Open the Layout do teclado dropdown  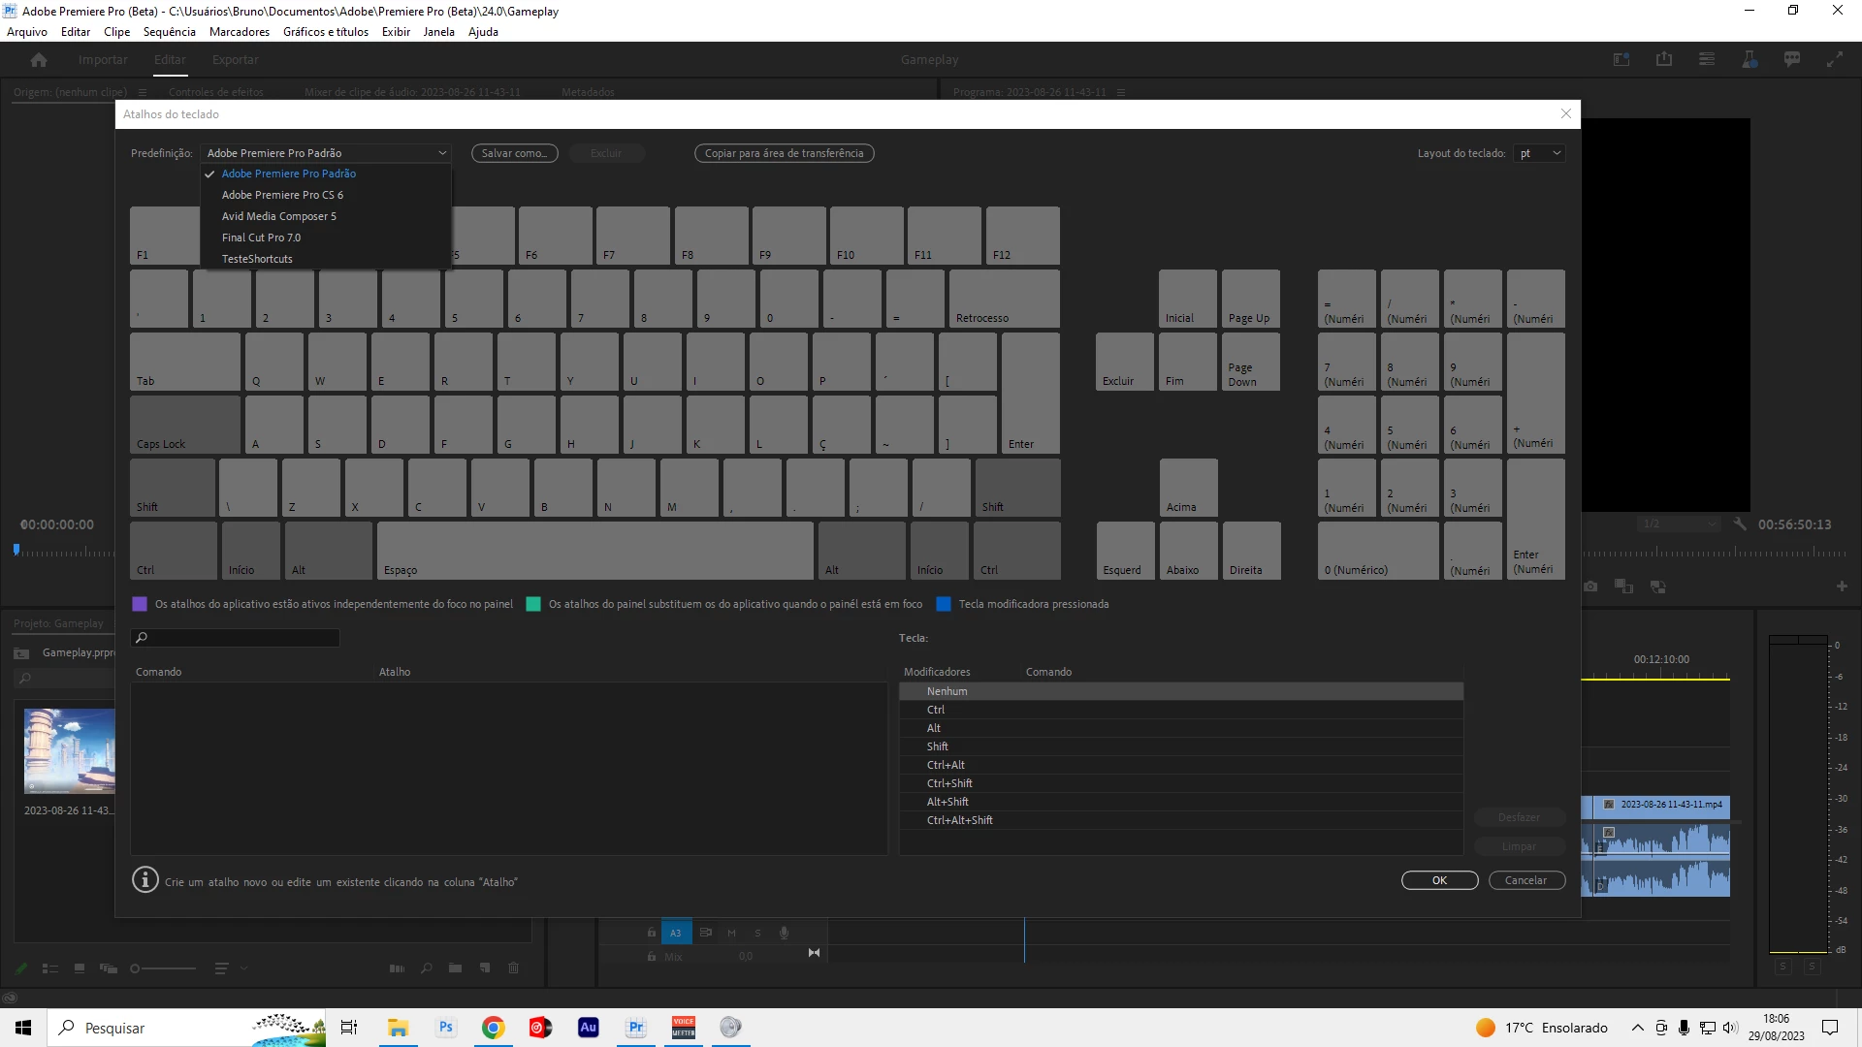[1540, 153]
